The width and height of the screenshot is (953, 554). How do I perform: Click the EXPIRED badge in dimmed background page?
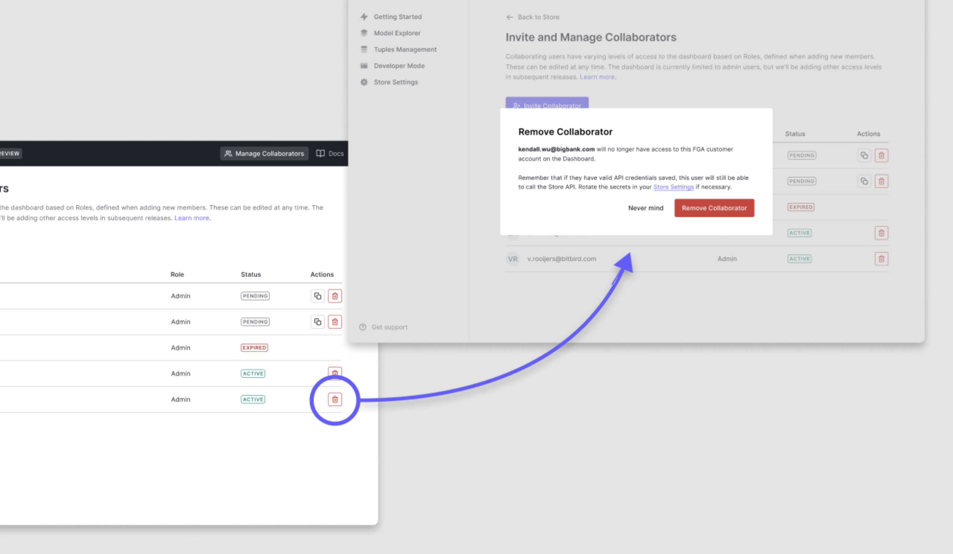click(801, 207)
